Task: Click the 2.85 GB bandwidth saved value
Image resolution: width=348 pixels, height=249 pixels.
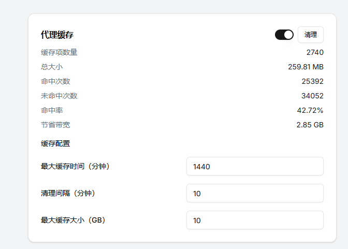Action: pyautogui.click(x=310, y=125)
